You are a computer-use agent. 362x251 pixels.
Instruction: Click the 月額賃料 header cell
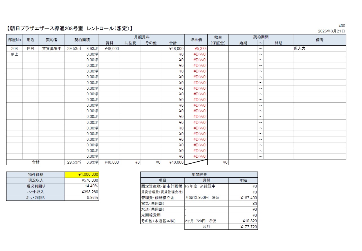pos(142,37)
